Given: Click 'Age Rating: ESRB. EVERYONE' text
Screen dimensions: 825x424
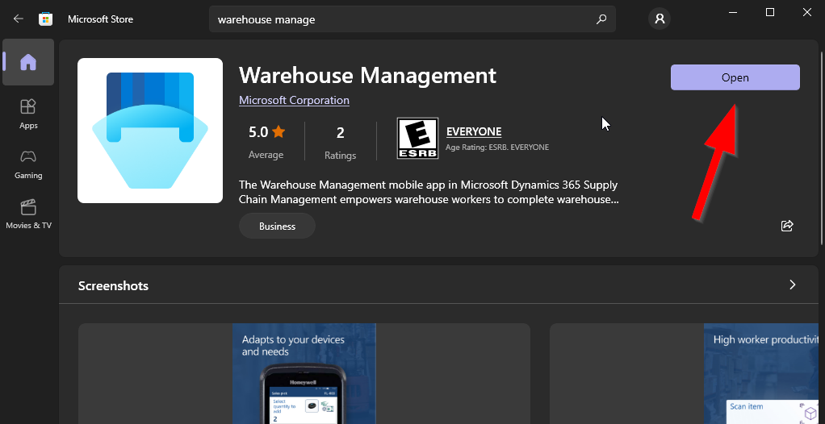Looking at the screenshot, I should pos(497,148).
